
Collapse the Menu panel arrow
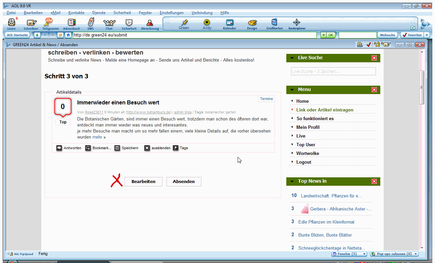(x=292, y=90)
